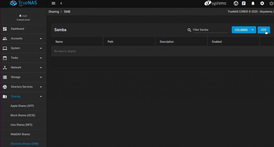The height and width of the screenshot is (147, 274).
Task: Open the iXsystems logo link
Action: 215,3
